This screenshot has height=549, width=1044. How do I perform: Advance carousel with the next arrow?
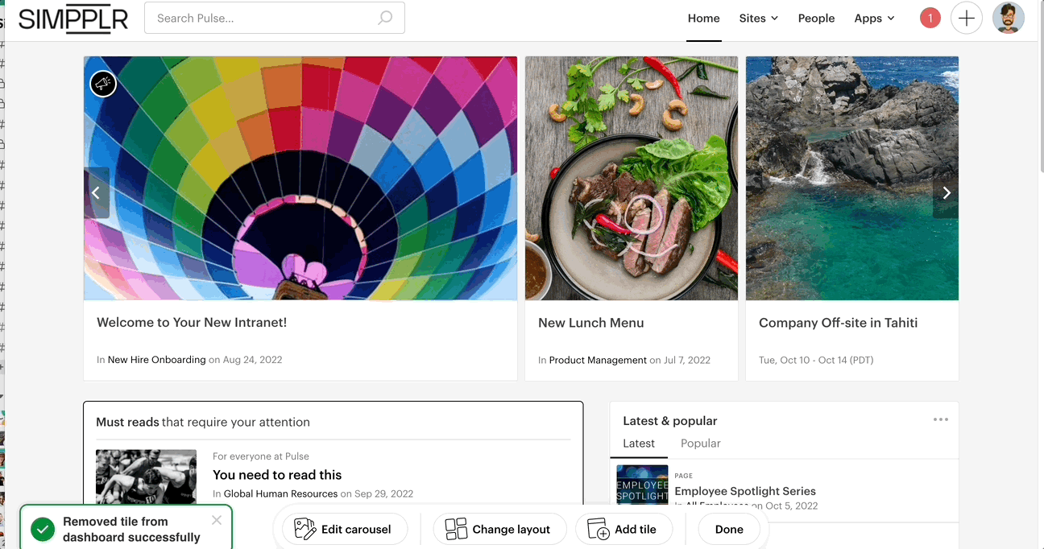coord(946,192)
